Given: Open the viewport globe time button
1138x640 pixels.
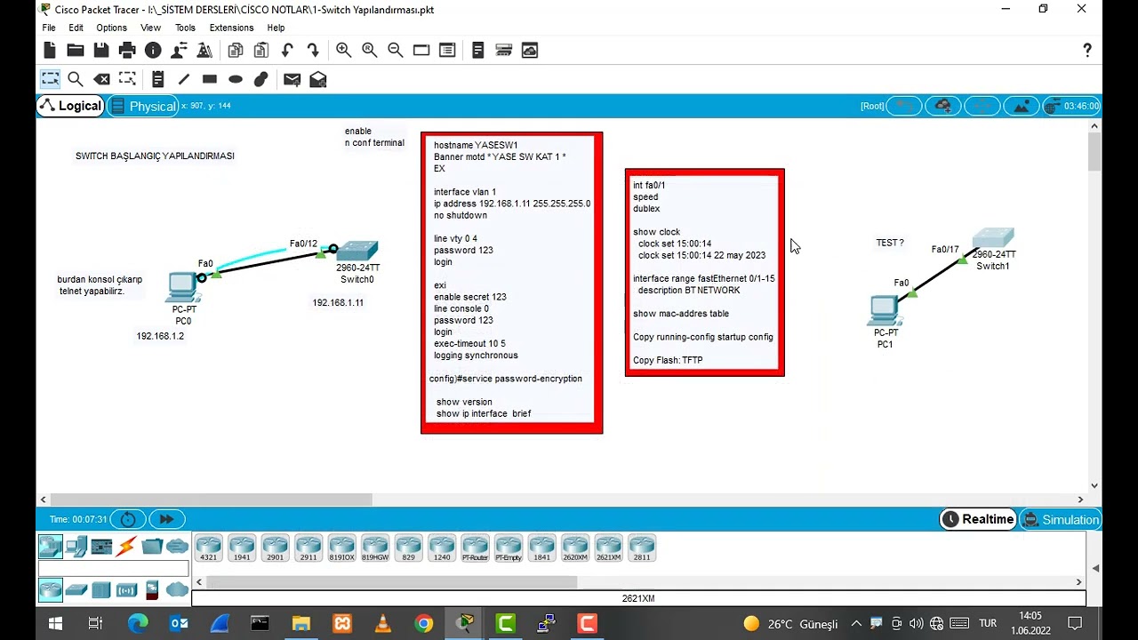Looking at the screenshot, I should click(x=1072, y=106).
